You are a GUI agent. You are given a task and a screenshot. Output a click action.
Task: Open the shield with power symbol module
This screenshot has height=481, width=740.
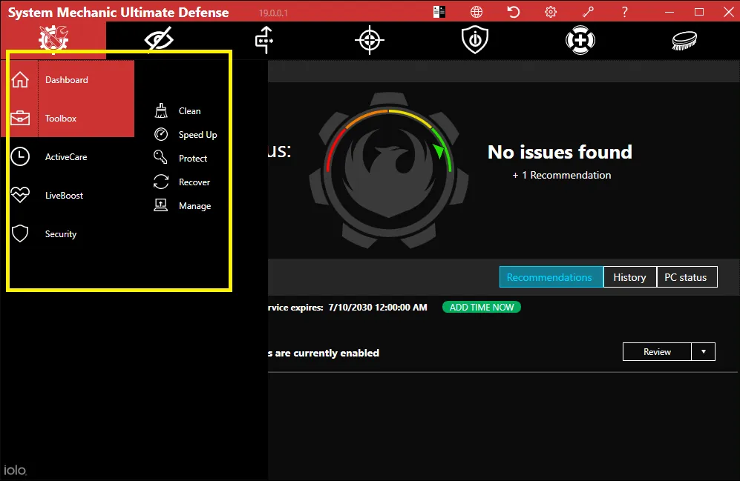pyautogui.click(x=475, y=39)
